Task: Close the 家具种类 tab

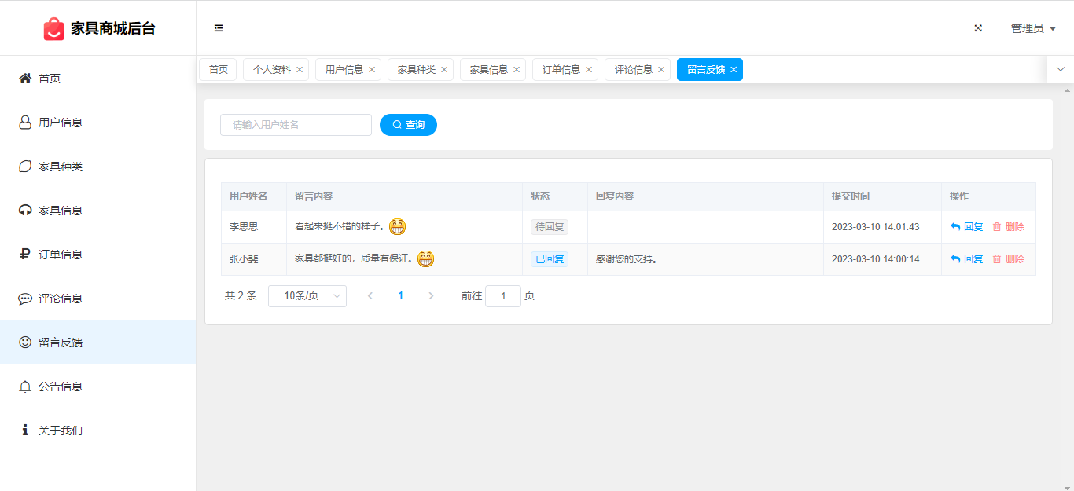Action: [x=444, y=70]
